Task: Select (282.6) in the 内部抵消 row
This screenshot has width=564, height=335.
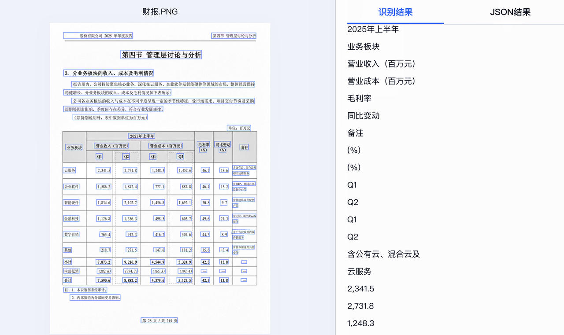Action: [x=104, y=271]
